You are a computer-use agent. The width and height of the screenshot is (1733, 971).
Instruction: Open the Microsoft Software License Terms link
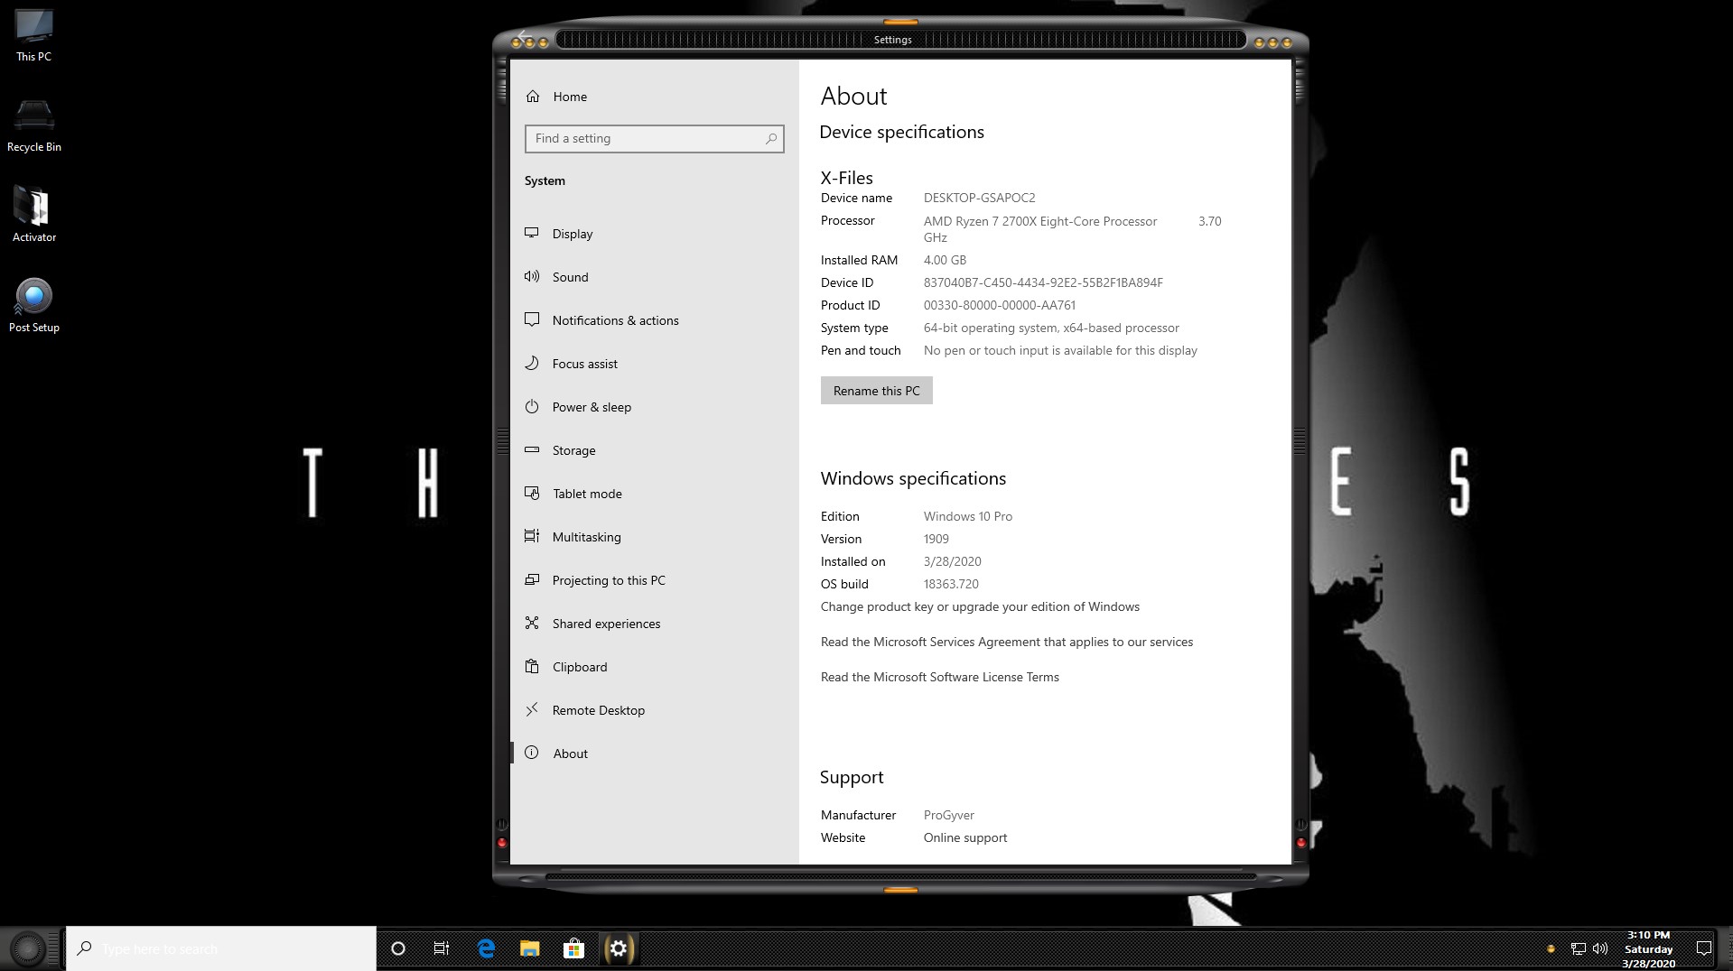[939, 677]
